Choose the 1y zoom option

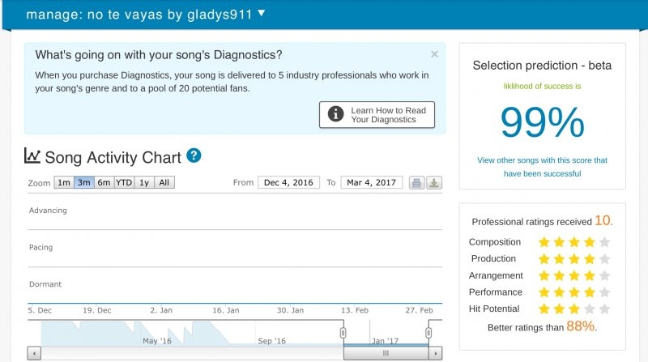[x=143, y=183]
